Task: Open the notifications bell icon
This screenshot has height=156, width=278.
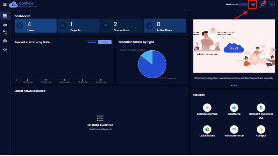Action: [262, 5]
